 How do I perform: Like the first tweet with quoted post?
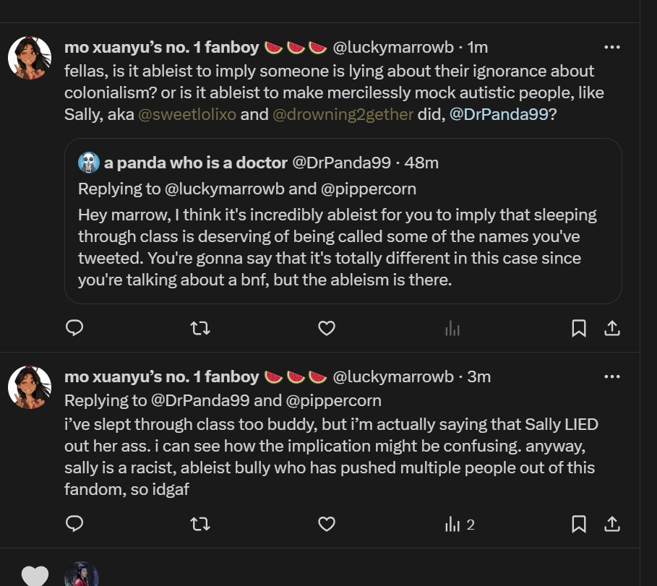(x=327, y=329)
